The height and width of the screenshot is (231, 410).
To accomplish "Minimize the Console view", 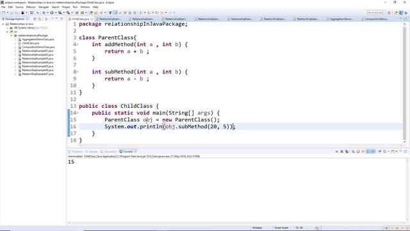I will 400,151.
